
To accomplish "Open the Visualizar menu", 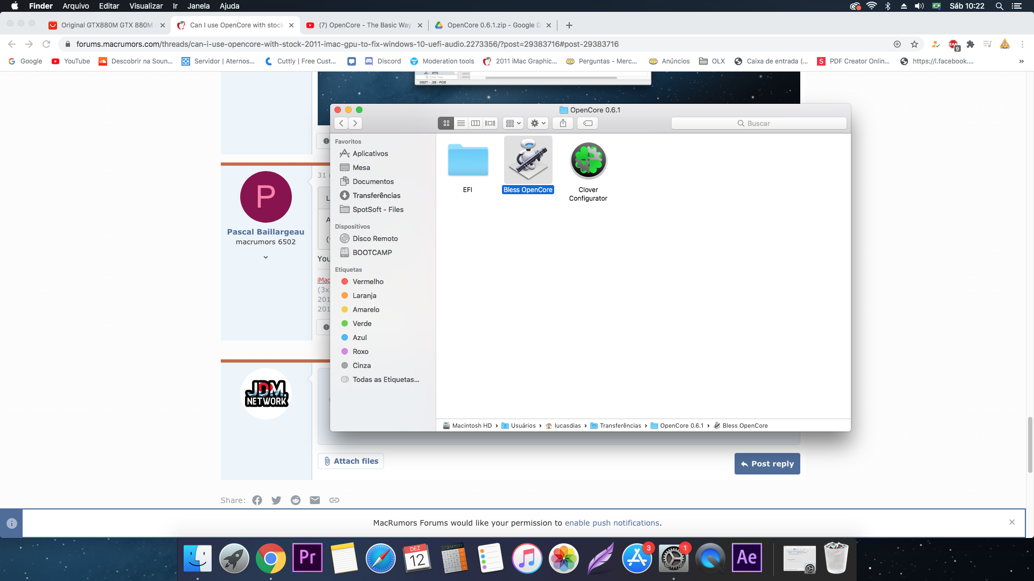I will [145, 6].
